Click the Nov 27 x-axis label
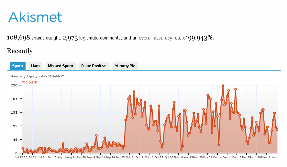The width and height of the screenshot is (287, 167). click(208, 157)
